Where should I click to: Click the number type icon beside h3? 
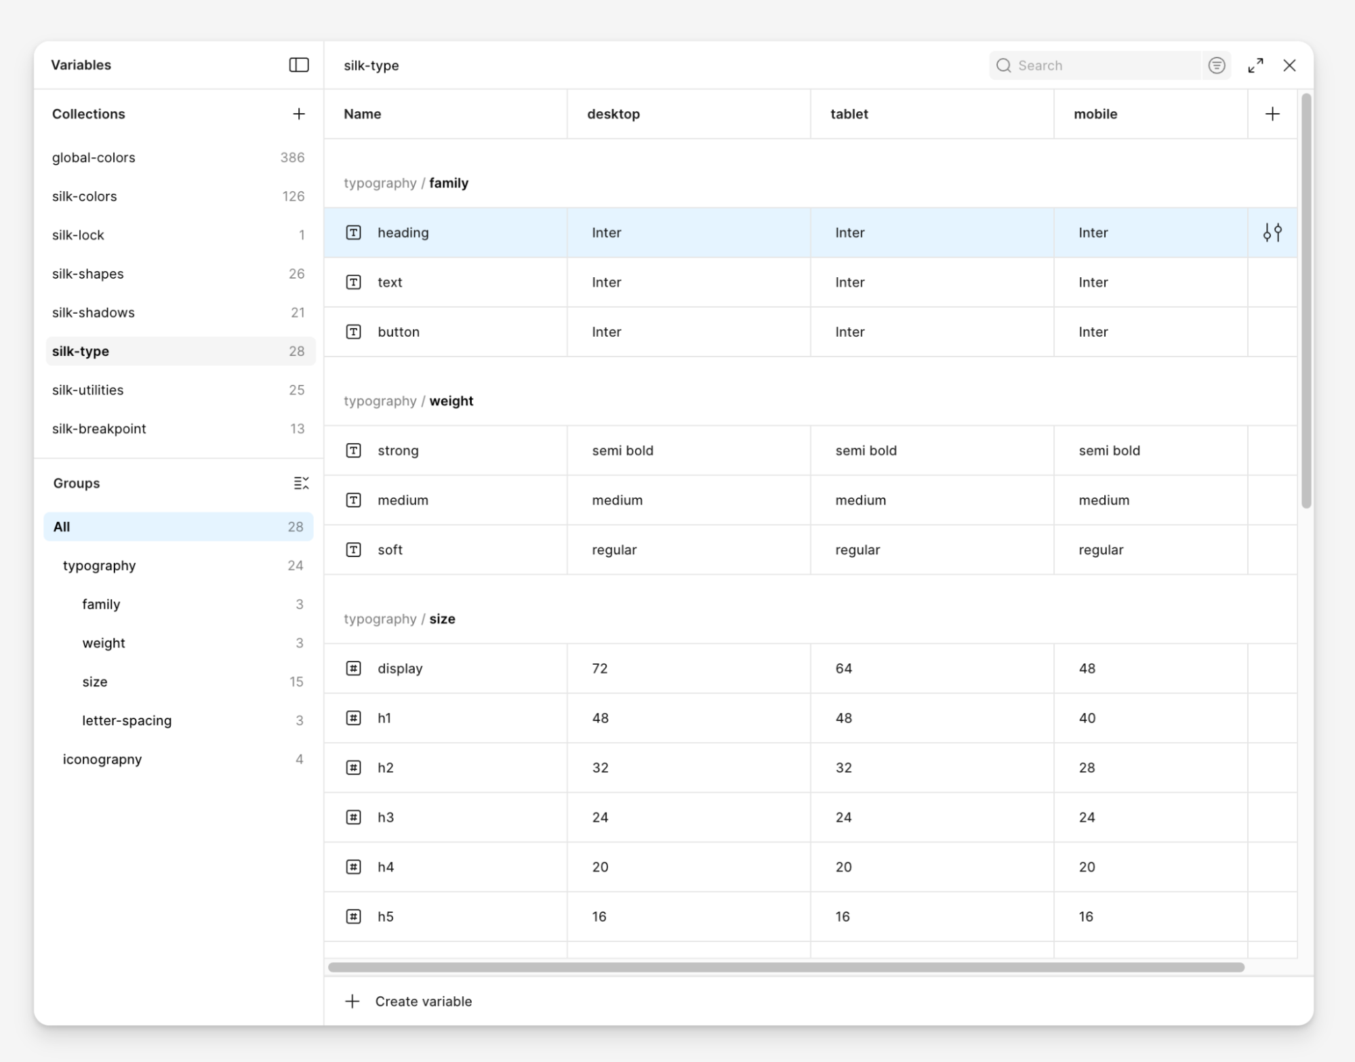click(x=353, y=817)
